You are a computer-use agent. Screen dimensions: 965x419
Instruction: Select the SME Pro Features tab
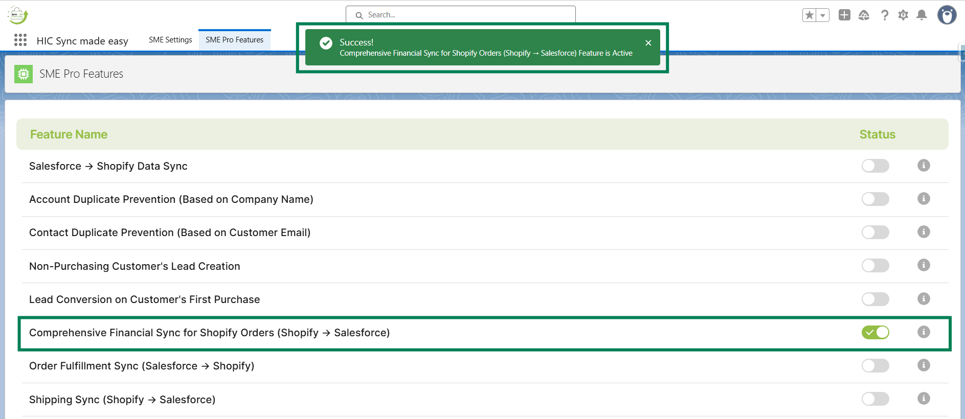[x=235, y=40]
